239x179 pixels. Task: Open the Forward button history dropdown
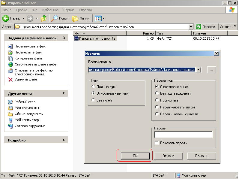(x=37, y=18)
